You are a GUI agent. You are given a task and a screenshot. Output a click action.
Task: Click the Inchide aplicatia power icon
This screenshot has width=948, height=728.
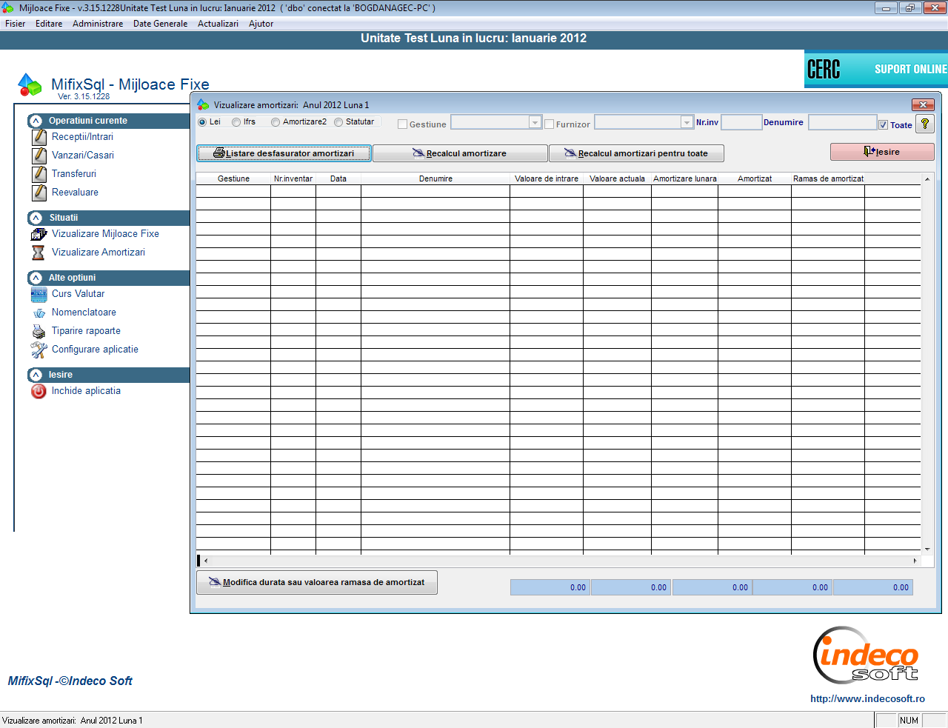[x=39, y=391]
